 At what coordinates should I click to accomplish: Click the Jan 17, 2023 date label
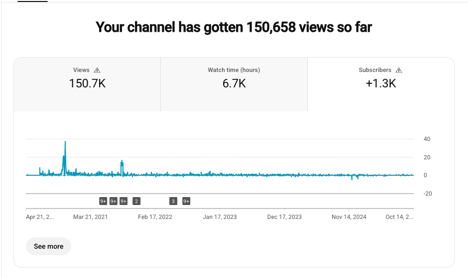pyautogui.click(x=220, y=217)
